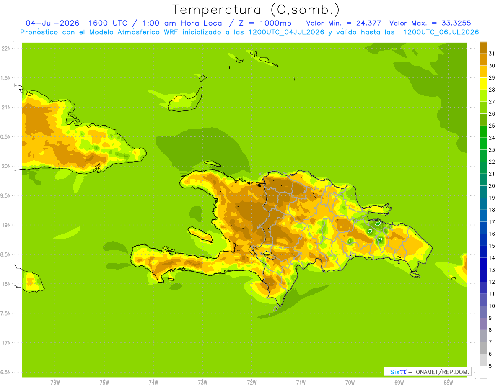503x388 pixels.
Task: Click the 18N latitude axis label
Action: (x=7, y=284)
